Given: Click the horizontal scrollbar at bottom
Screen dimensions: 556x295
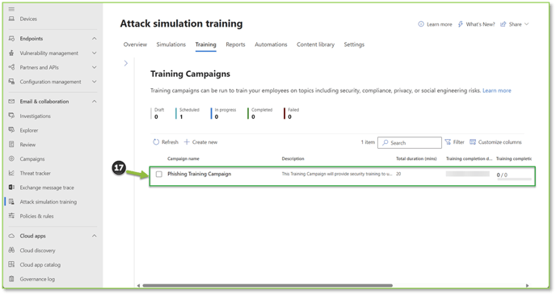Looking at the screenshot, I should (x=267, y=285).
